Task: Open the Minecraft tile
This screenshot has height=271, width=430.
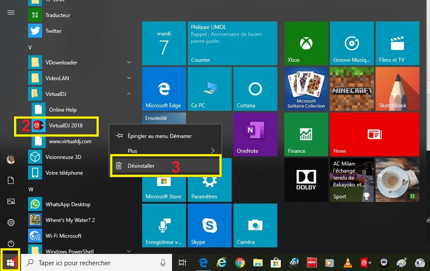Action: point(351,89)
